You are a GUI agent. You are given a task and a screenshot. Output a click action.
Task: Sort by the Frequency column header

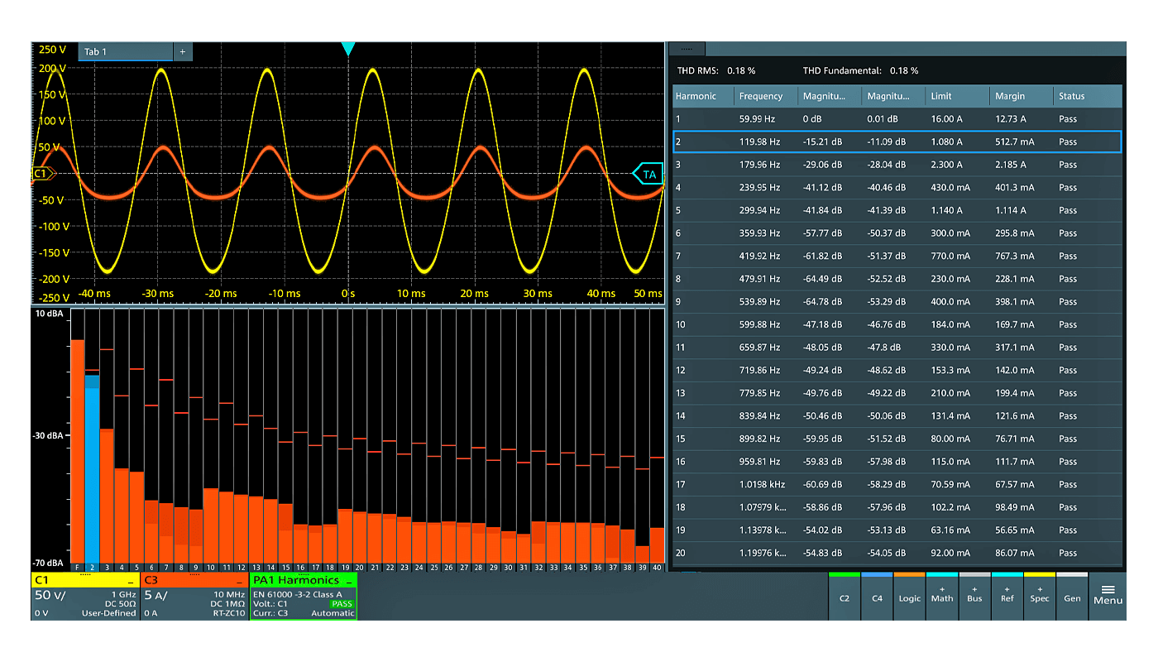(x=766, y=96)
